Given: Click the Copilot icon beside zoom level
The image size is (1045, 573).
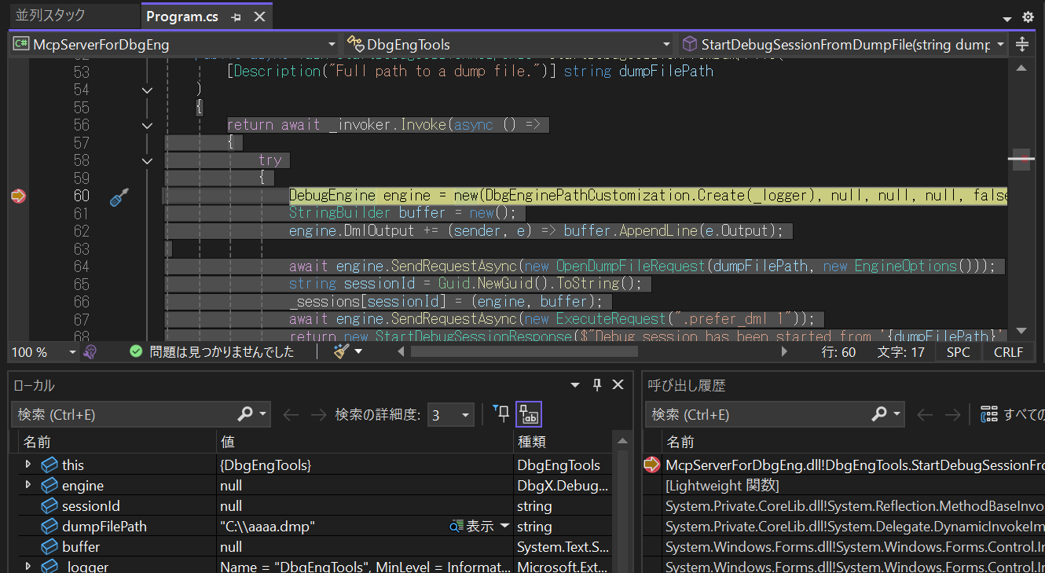Looking at the screenshot, I should 90,352.
